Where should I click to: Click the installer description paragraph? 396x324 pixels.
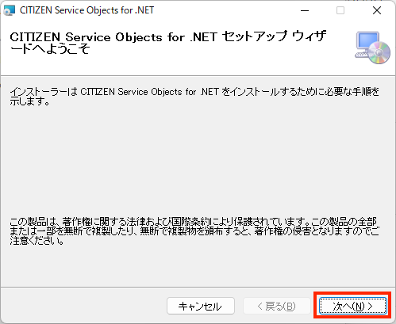(x=194, y=97)
